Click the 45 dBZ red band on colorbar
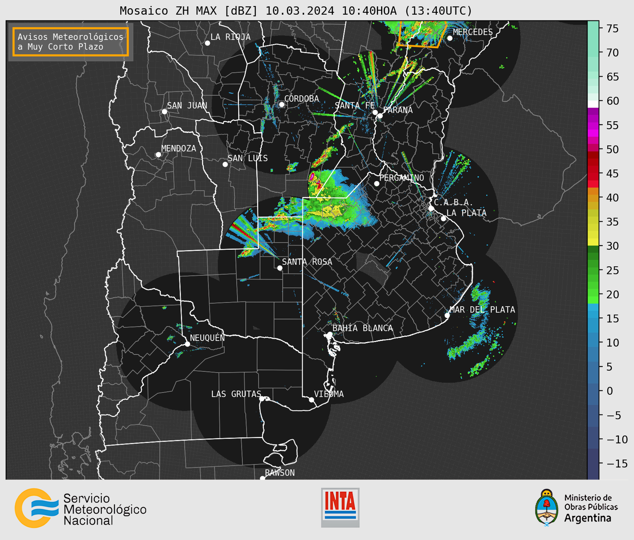Screen dimensions: 634x540 pyautogui.click(x=593, y=173)
